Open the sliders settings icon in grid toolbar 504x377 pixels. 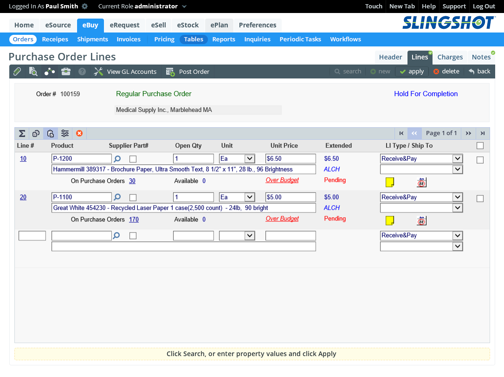point(65,134)
